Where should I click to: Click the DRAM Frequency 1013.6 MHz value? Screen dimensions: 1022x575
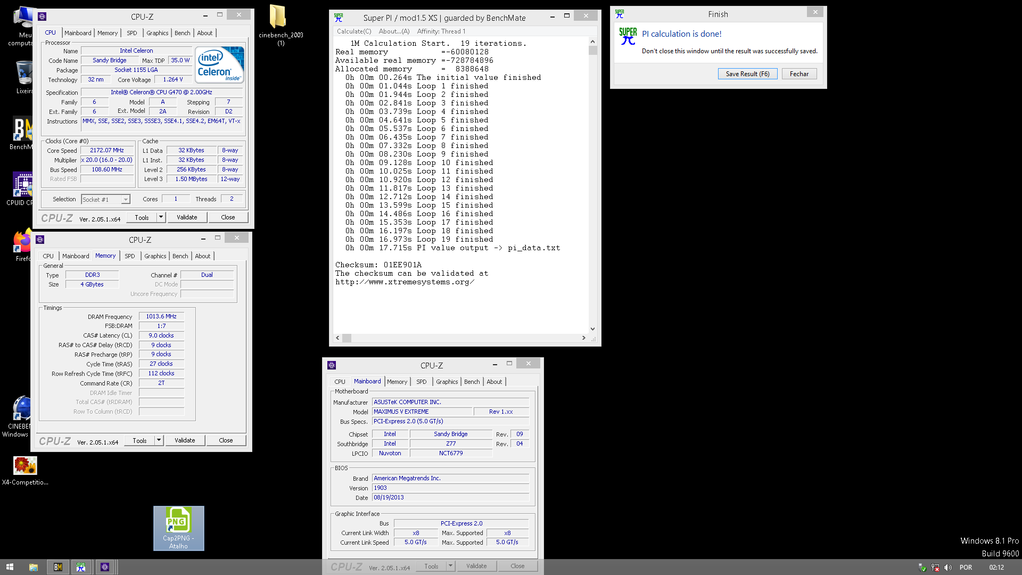[x=161, y=316]
